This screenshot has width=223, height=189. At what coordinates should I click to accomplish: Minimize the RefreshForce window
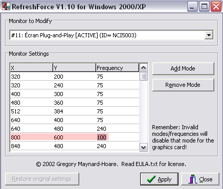click(192, 7)
